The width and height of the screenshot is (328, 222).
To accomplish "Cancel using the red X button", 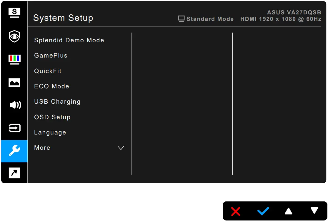I will click(236, 211).
